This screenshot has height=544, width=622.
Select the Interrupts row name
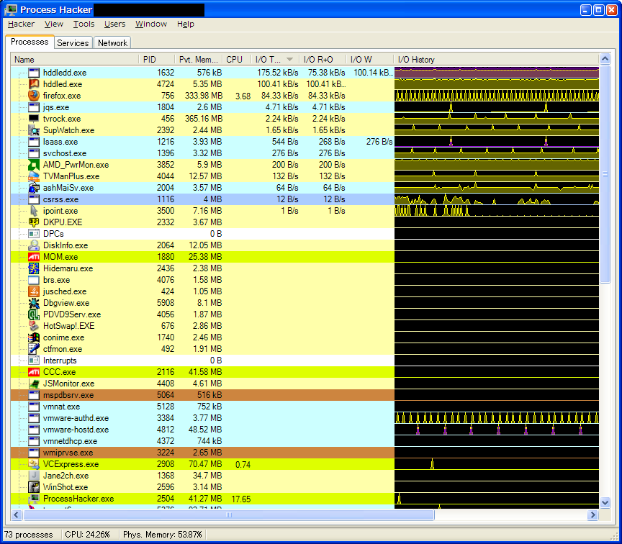[x=60, y=361]
